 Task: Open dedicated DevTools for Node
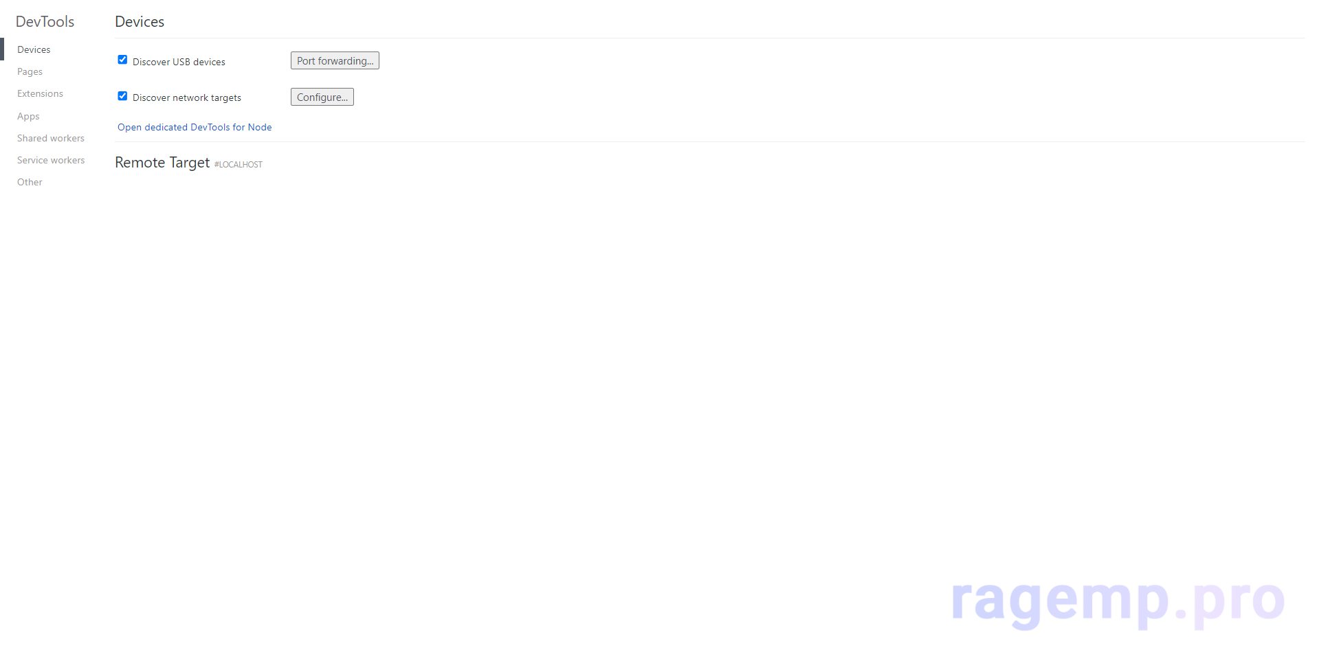click(x=195, y=127)
